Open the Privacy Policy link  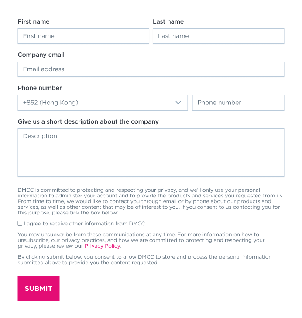coord(102,246)
